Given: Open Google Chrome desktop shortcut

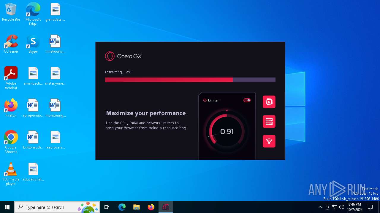Looking at the screenshot, I should (11, 142).
